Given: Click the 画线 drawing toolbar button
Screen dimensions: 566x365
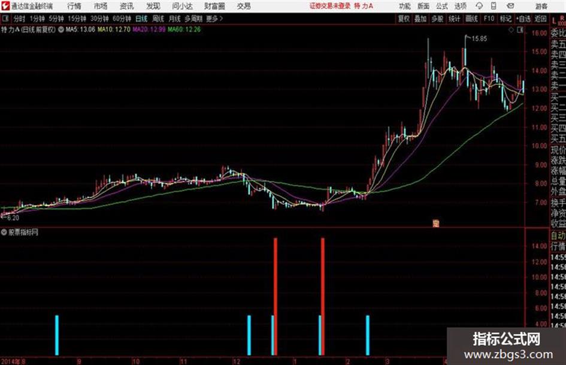Looking at the screenshot, I should (x=471, y=19).
